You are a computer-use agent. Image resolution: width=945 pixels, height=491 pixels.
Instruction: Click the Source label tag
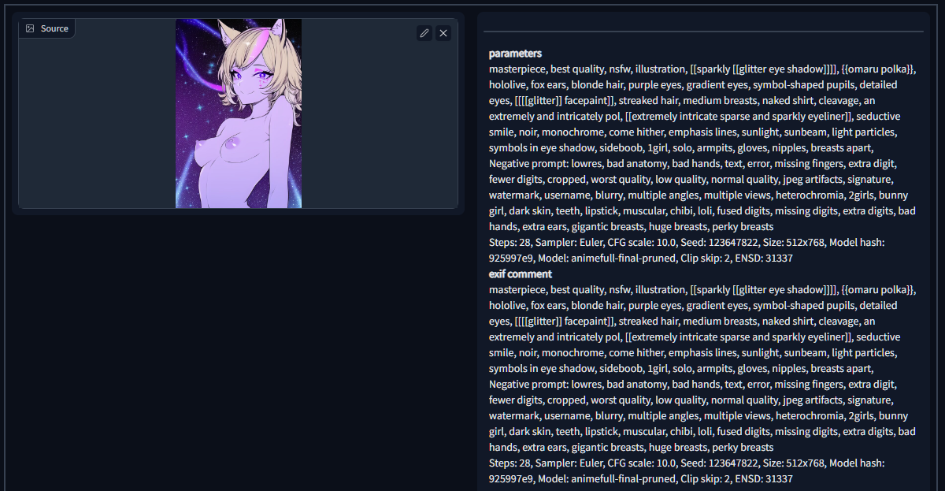(x=46, y=28)
